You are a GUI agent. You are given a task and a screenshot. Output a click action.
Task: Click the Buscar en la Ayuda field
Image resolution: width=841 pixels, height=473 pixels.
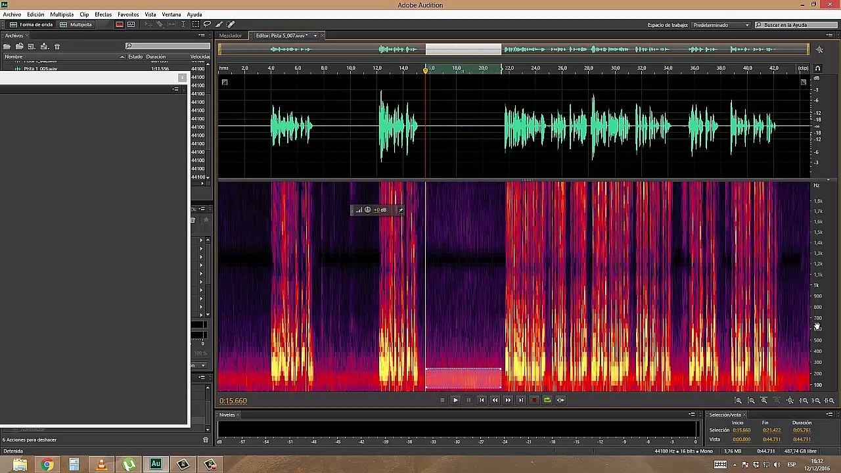[x=796, y=25]
